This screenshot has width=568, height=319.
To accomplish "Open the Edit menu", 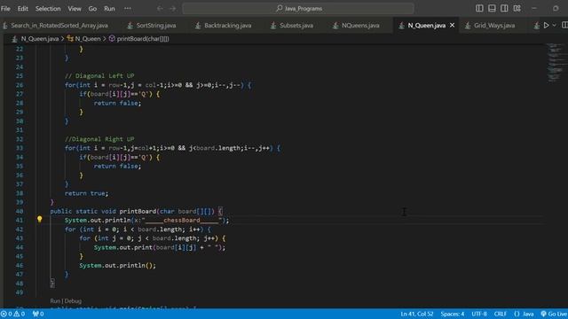I will click(23, 8).
